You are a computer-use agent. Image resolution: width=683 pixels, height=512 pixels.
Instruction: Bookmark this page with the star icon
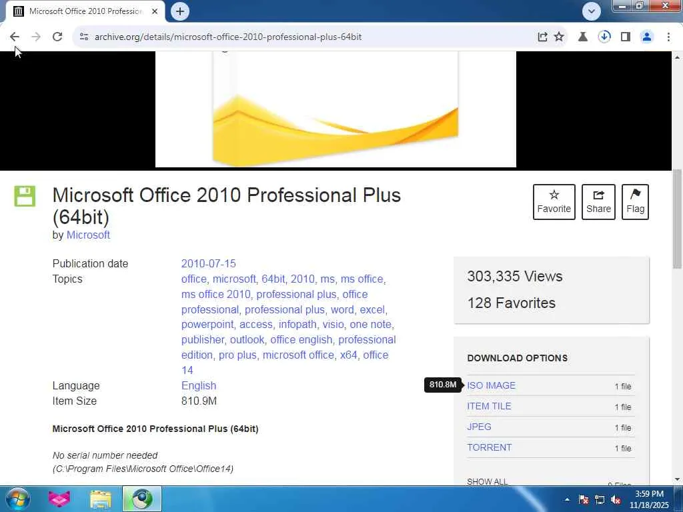point(559,37)
